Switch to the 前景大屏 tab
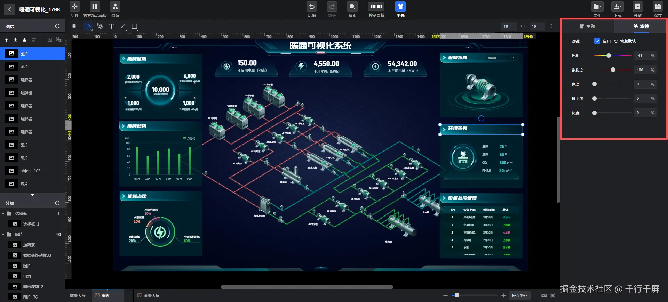The width and height of the screenshot is (668, 302). pos(78,295)
